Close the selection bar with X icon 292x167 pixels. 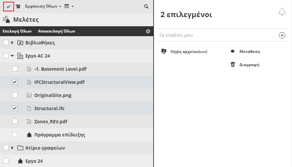pos(148,31)
